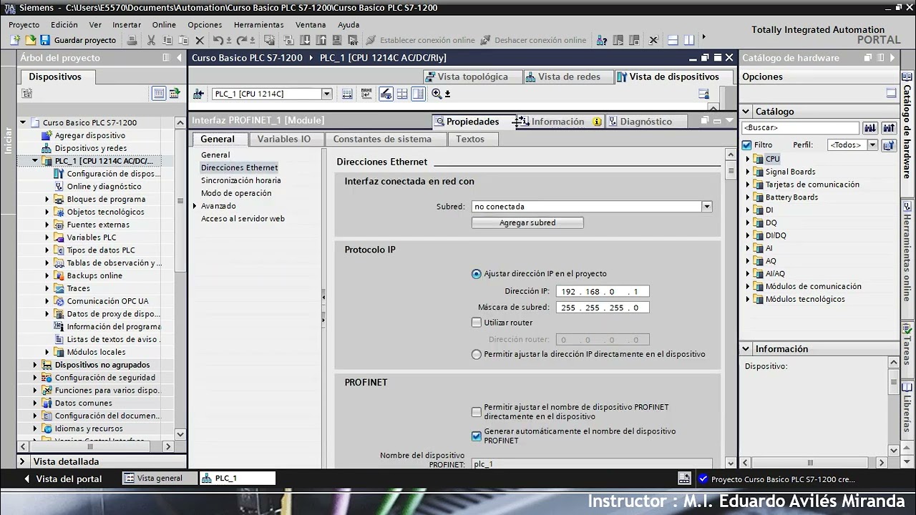Click catalog search up icon
The image size is (916, 515).
click(889, 128)
